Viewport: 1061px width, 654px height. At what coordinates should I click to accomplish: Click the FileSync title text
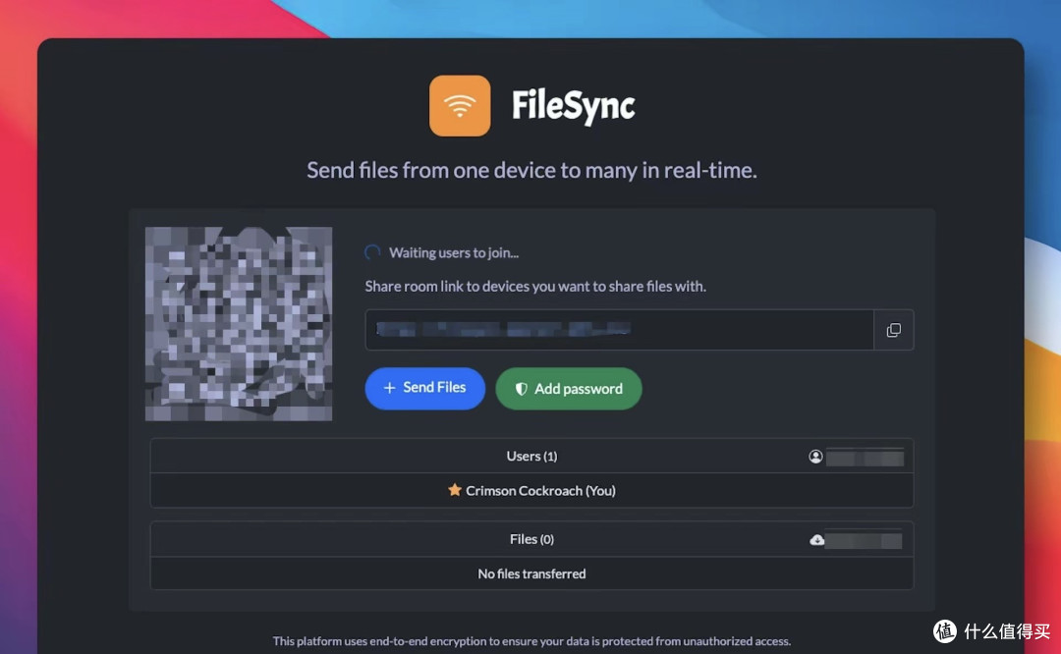click(x=573, y=106)
